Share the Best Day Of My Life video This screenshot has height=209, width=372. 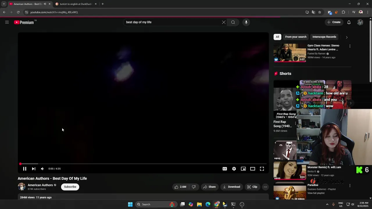(x=209, y=187)
